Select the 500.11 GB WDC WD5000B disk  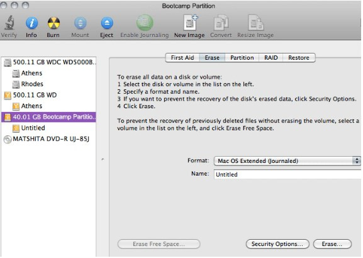[x=48, y=62]
